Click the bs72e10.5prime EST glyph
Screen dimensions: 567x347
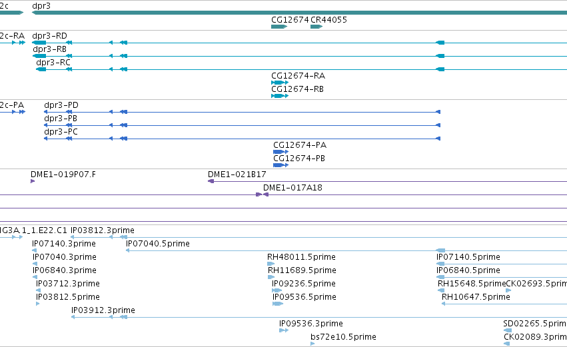(x=312, y=344)
